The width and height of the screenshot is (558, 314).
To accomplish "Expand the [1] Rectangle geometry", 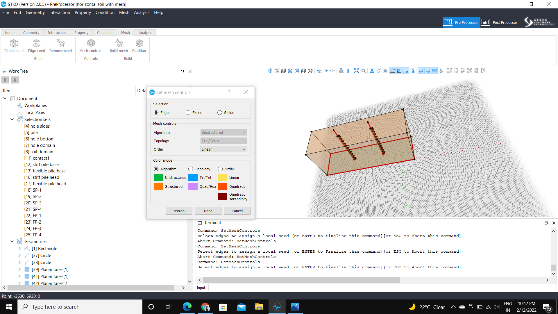I will [x=19, y=248].
